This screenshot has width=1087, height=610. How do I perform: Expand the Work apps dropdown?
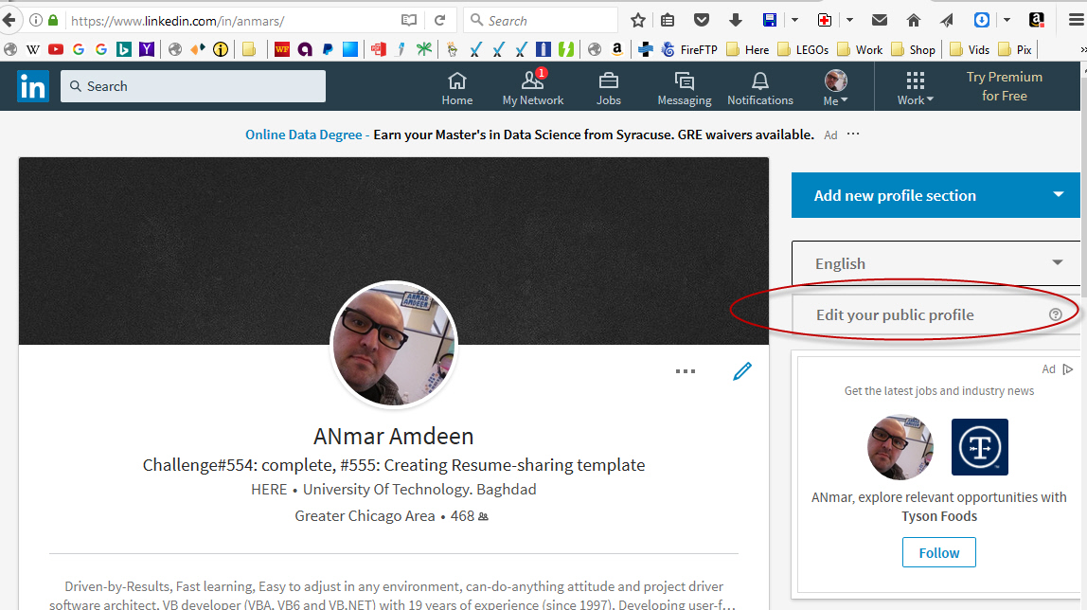click(915, 87)
